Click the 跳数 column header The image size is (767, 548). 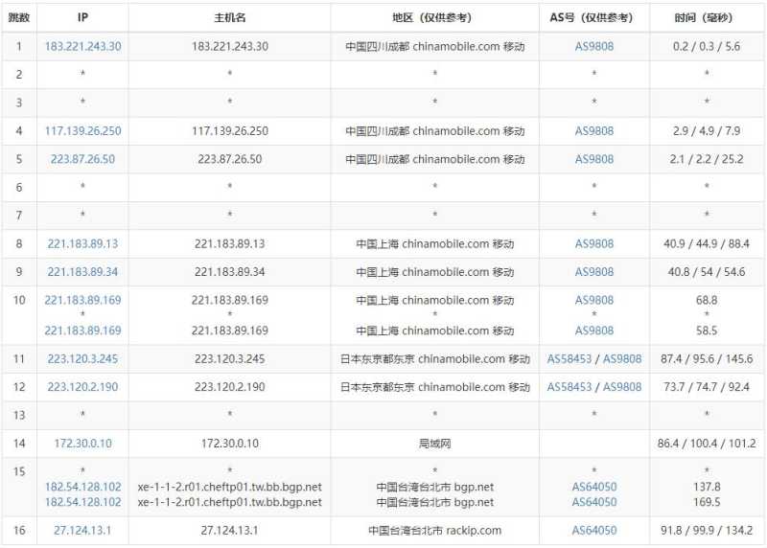click(18, 17)
